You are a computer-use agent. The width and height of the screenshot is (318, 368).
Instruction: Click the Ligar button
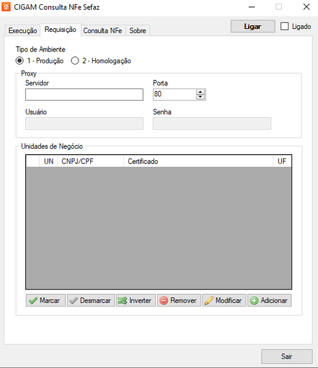coord(253,26)
